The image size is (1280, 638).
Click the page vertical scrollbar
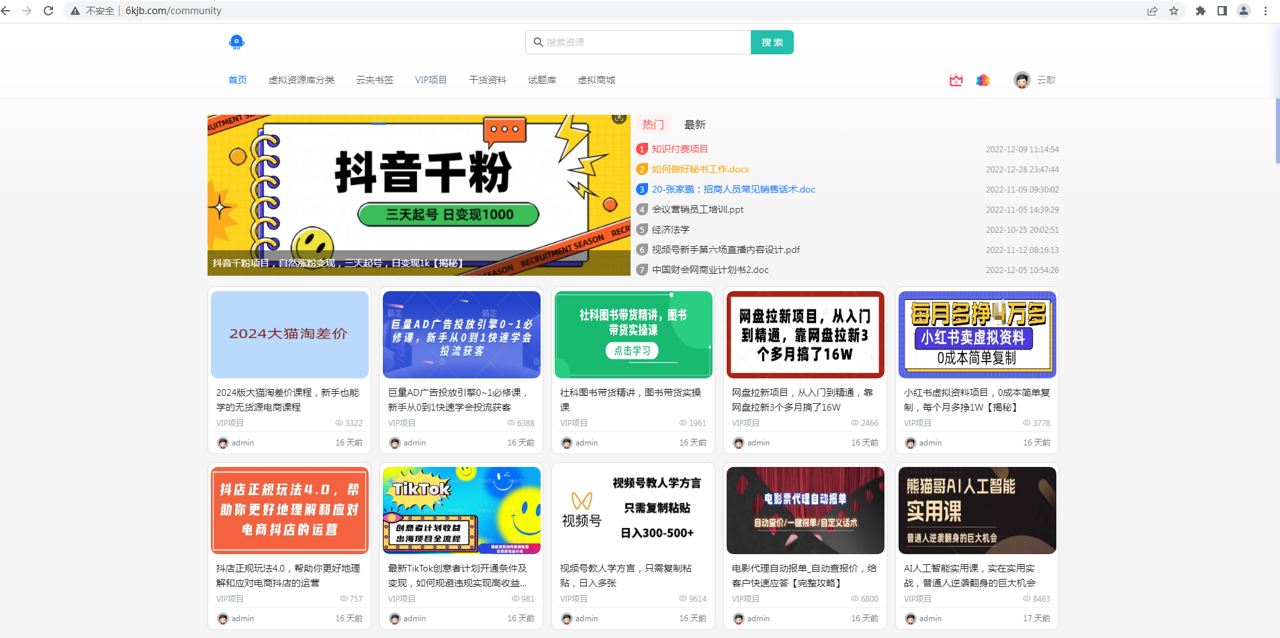coord(1277,131)
